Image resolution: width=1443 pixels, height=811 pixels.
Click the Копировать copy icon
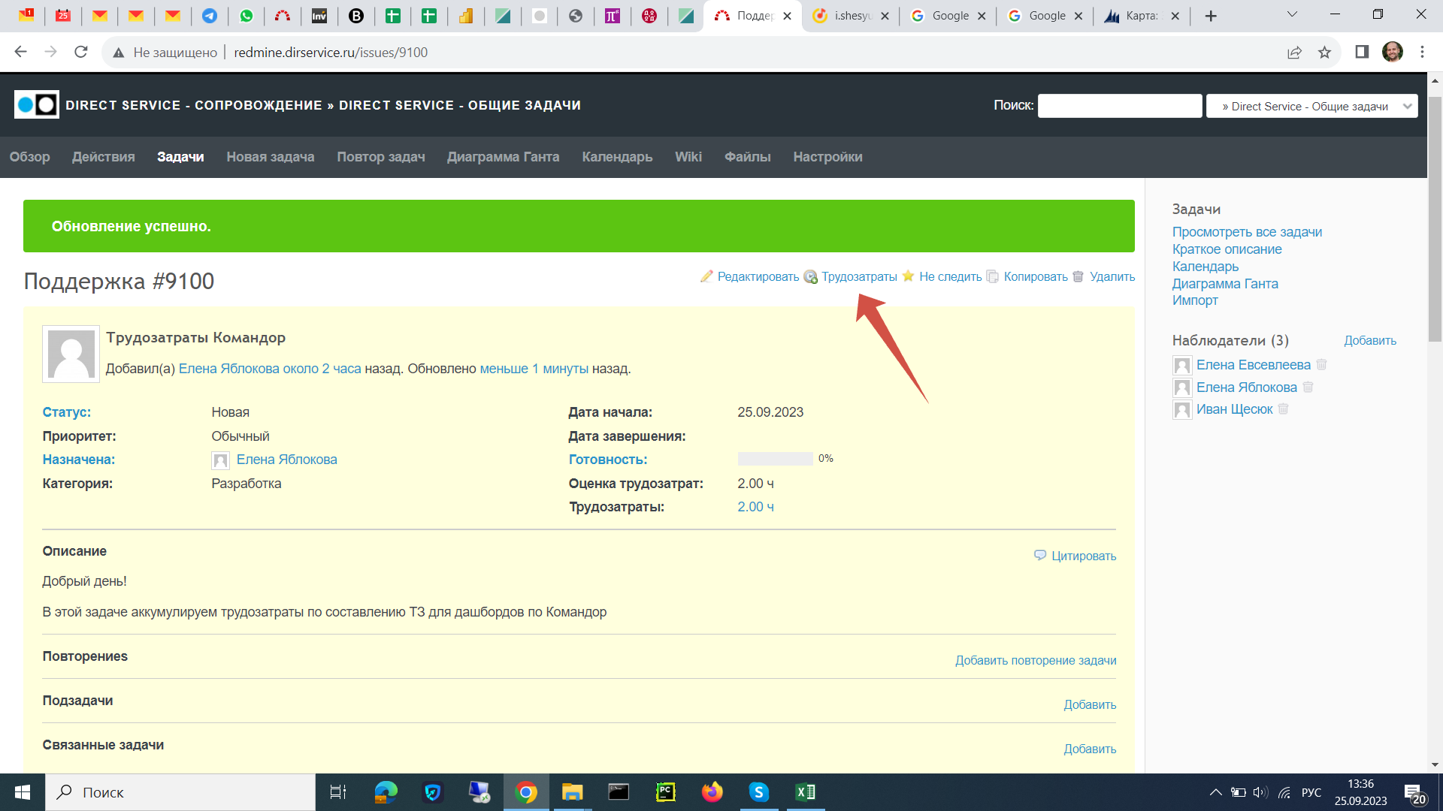click(993, 276)
